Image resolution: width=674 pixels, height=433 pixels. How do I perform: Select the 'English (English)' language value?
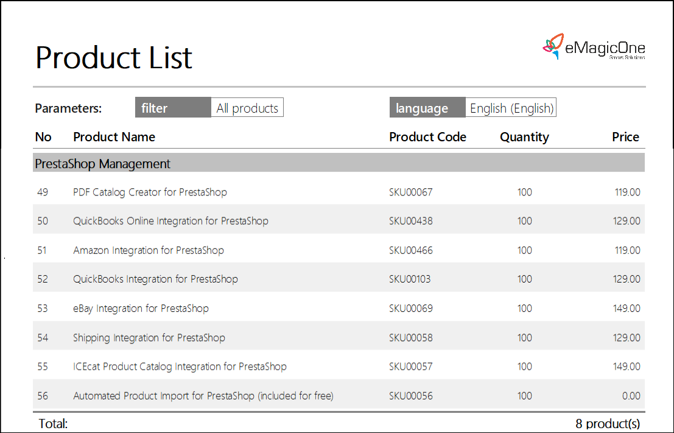pos(511,108)
